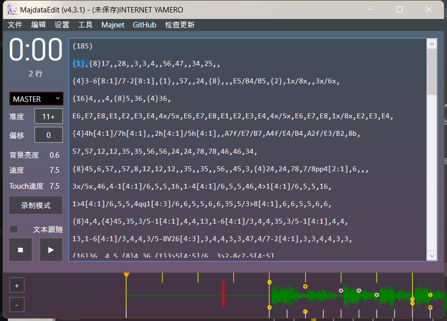Click the 难度 level input field showing 11+

click(48, 116)
